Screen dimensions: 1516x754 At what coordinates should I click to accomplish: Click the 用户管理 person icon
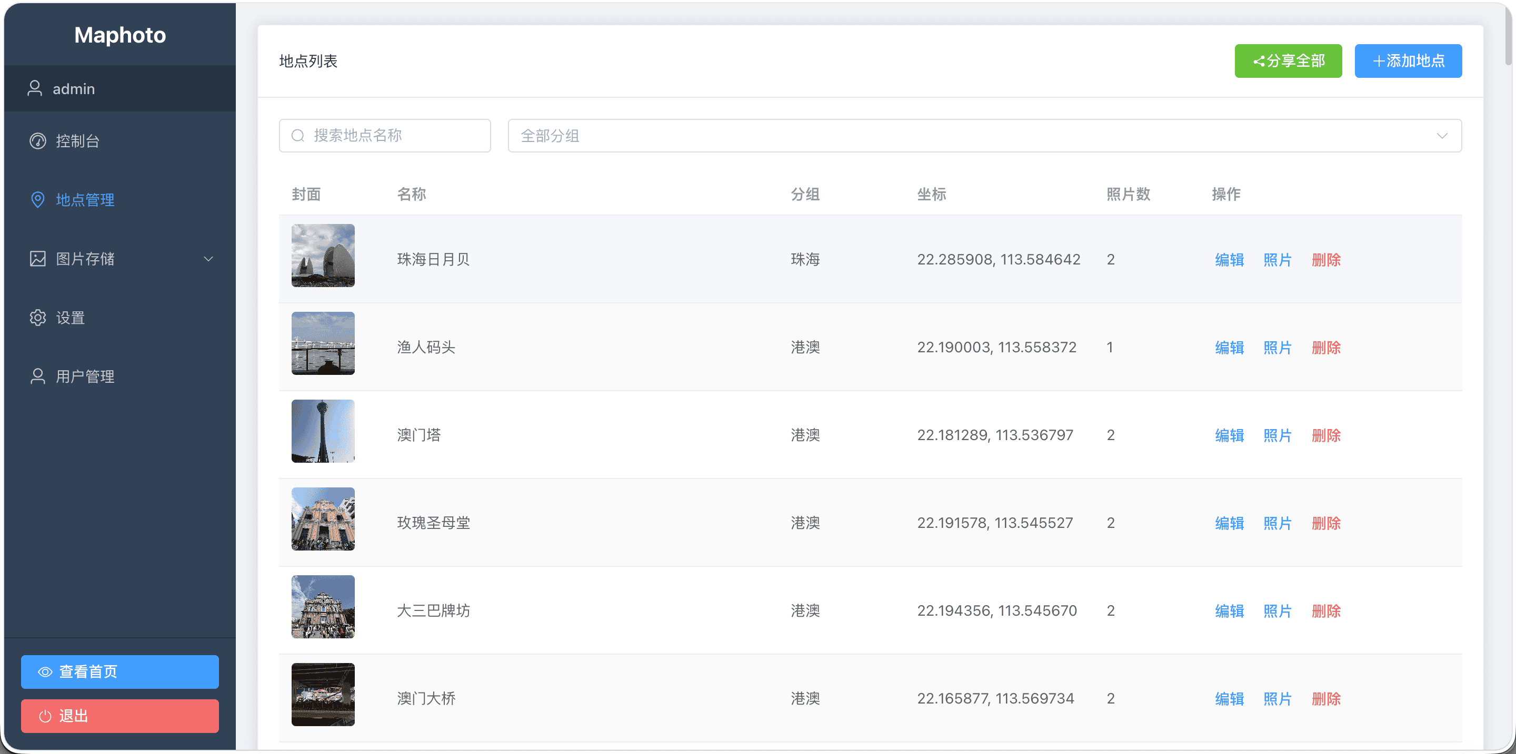38,376
